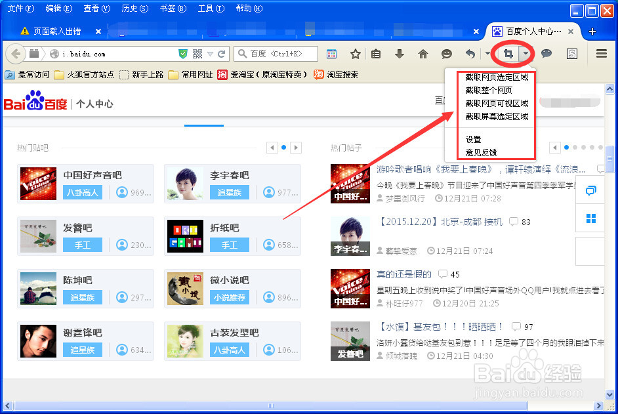Screen dimensions: 618x414
Task: Open 新手上路 bookmark
Action: click(x=142, y=75)
